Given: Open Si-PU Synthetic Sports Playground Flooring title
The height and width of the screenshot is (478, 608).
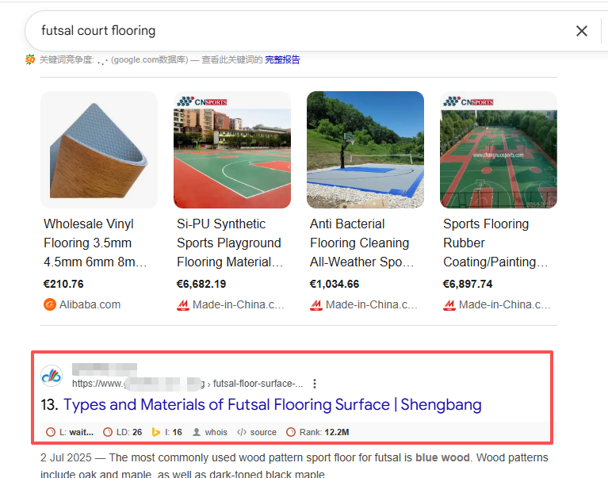Looking at the screenshot, I should [230, 243].
